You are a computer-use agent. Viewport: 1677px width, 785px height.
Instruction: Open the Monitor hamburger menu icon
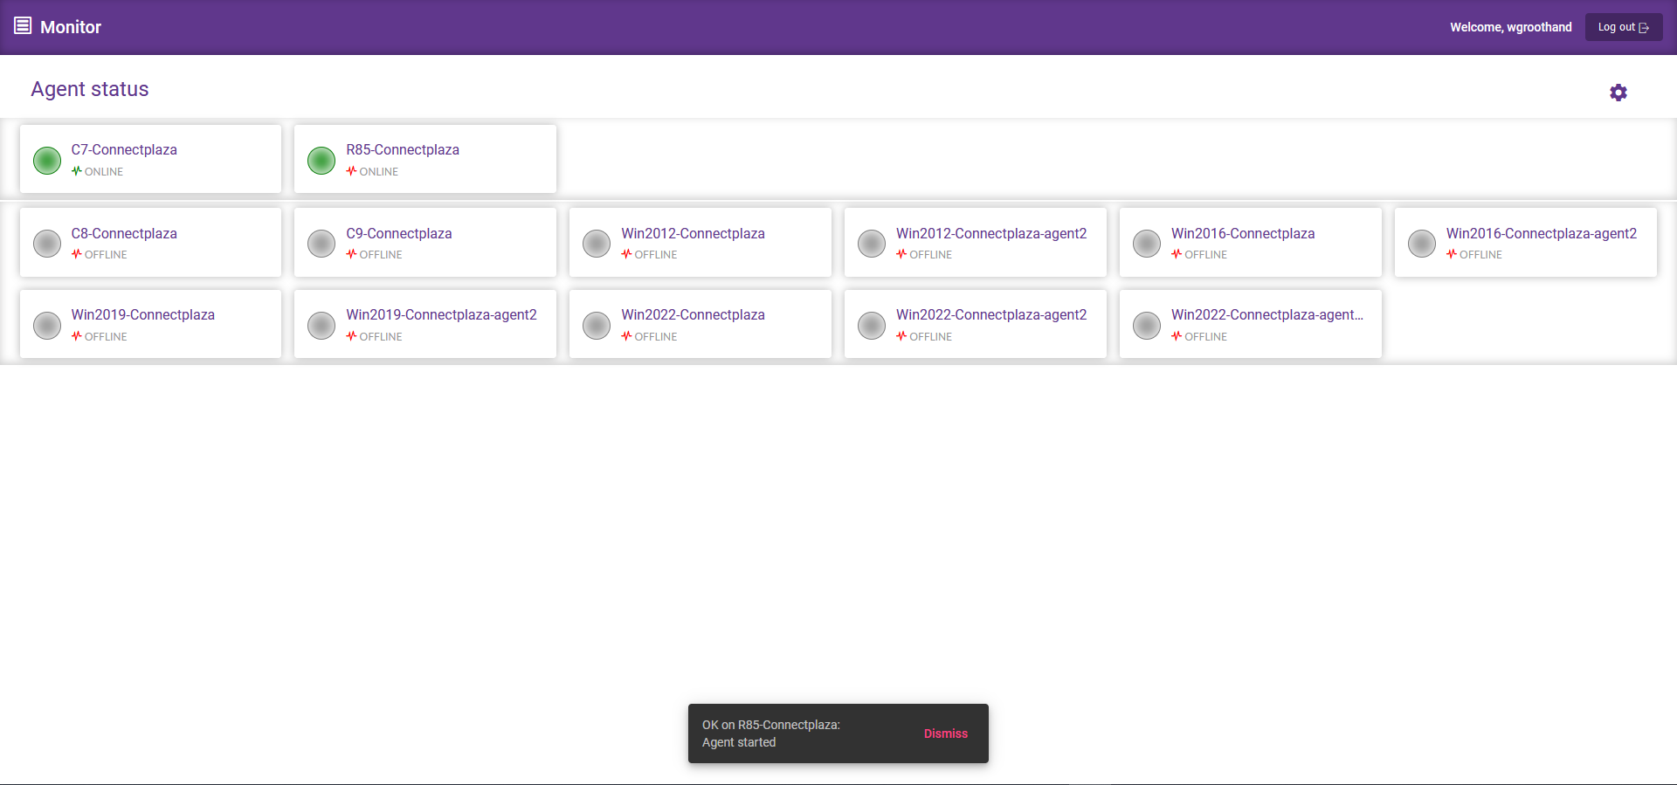pos(23,25)
